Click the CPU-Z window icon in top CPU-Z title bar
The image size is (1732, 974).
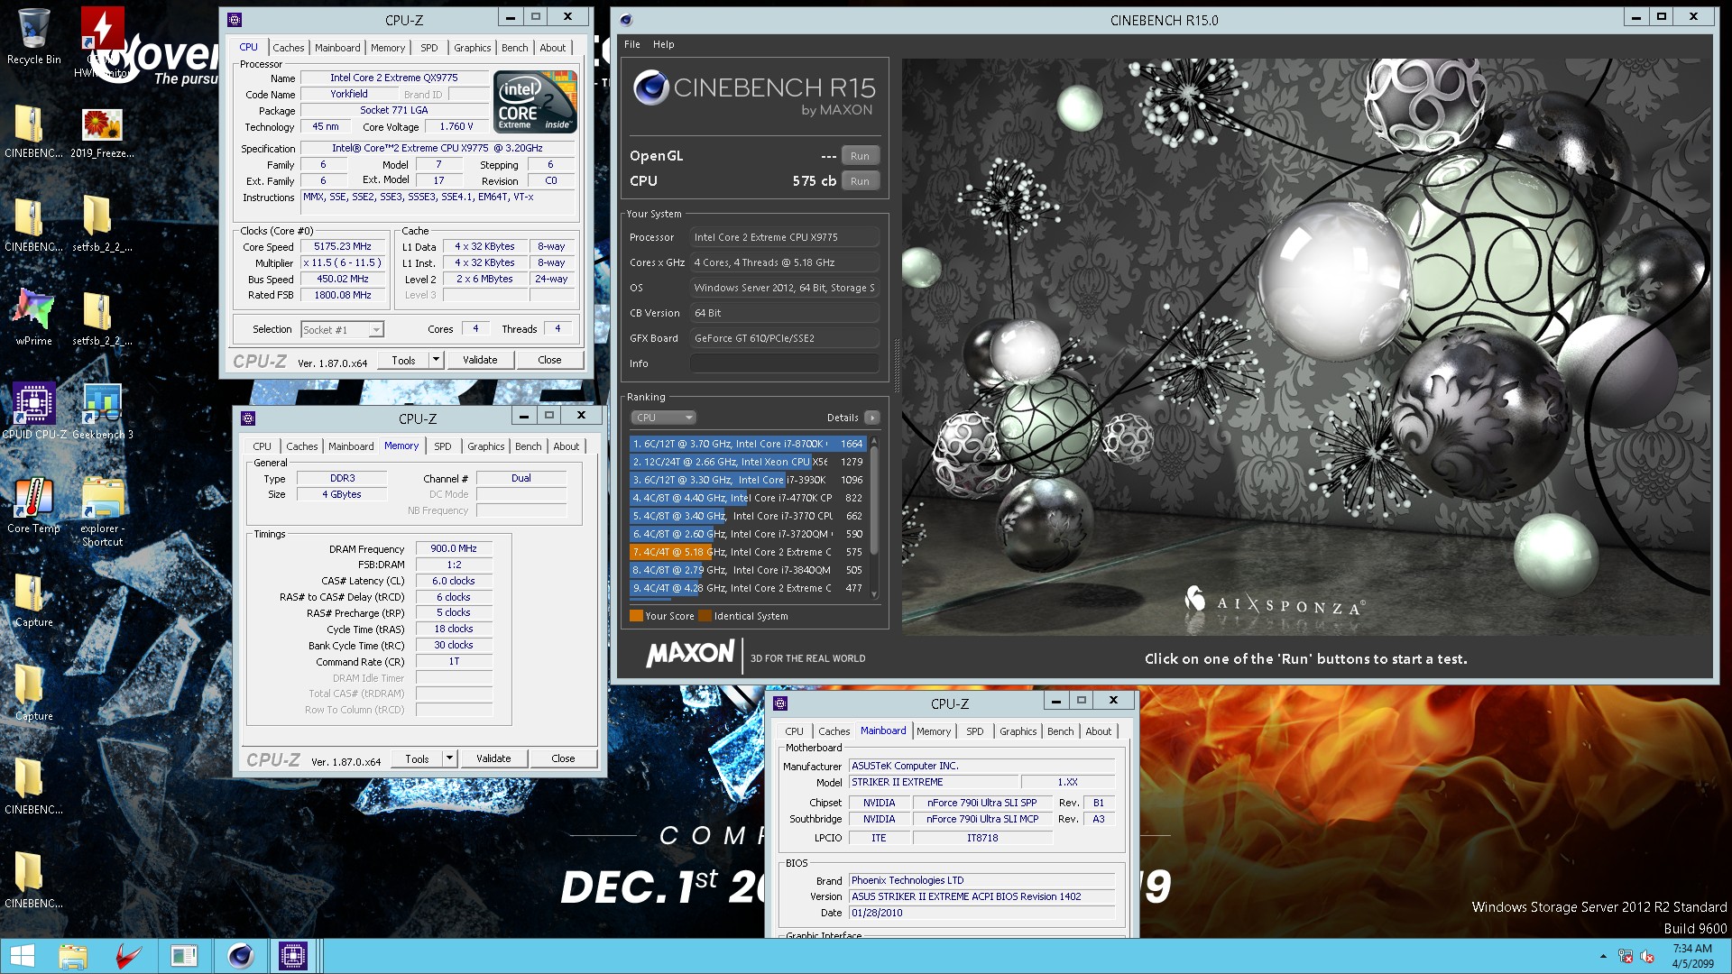235,19
